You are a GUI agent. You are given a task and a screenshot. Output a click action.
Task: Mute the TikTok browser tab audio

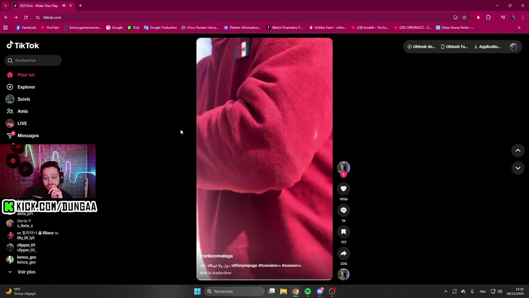click(64, 6)
